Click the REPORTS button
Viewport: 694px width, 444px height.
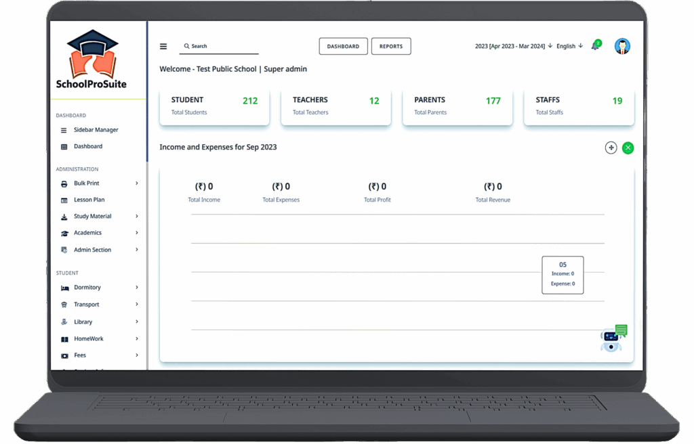[x=391, y=47]
